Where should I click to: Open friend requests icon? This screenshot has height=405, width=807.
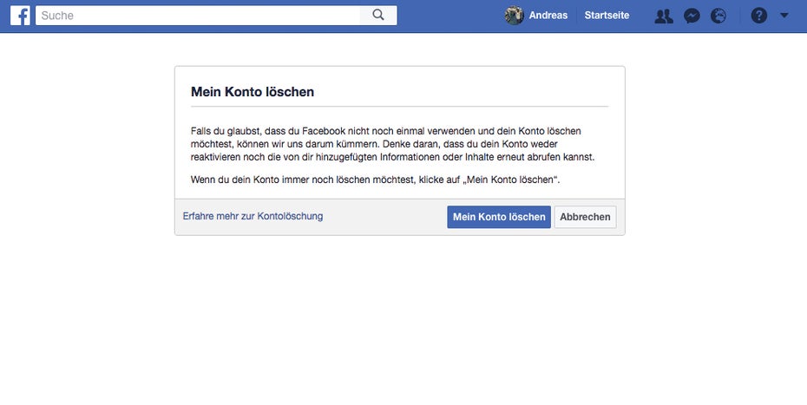tap(664, 16)
